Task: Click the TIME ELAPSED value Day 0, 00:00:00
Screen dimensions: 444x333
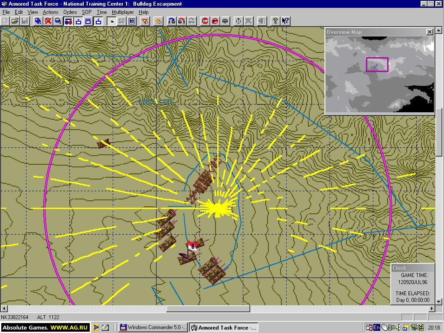Action: (413, 300)
